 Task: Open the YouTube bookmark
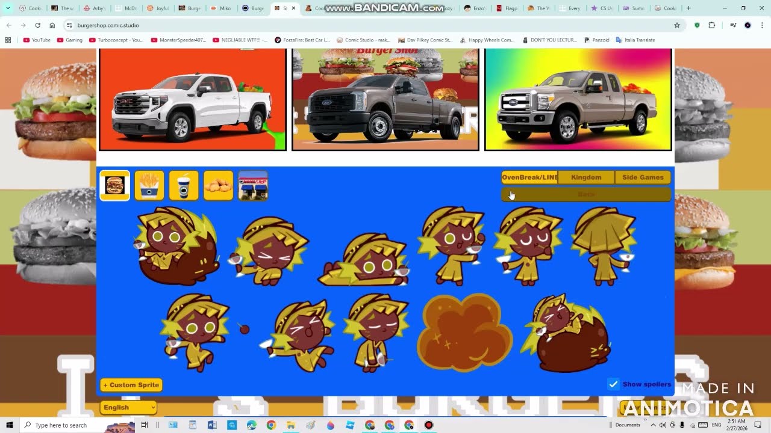tap(37, 40)
